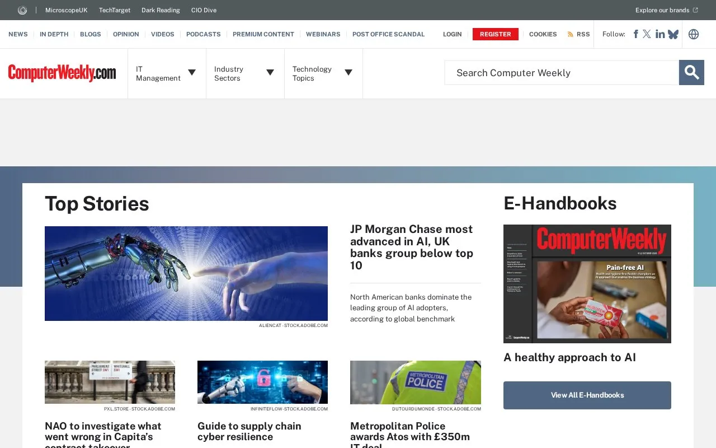The height and width of the screenshot is (448, 716).
Task: Open the Facebook follow icon
Action: click(635, 34)
